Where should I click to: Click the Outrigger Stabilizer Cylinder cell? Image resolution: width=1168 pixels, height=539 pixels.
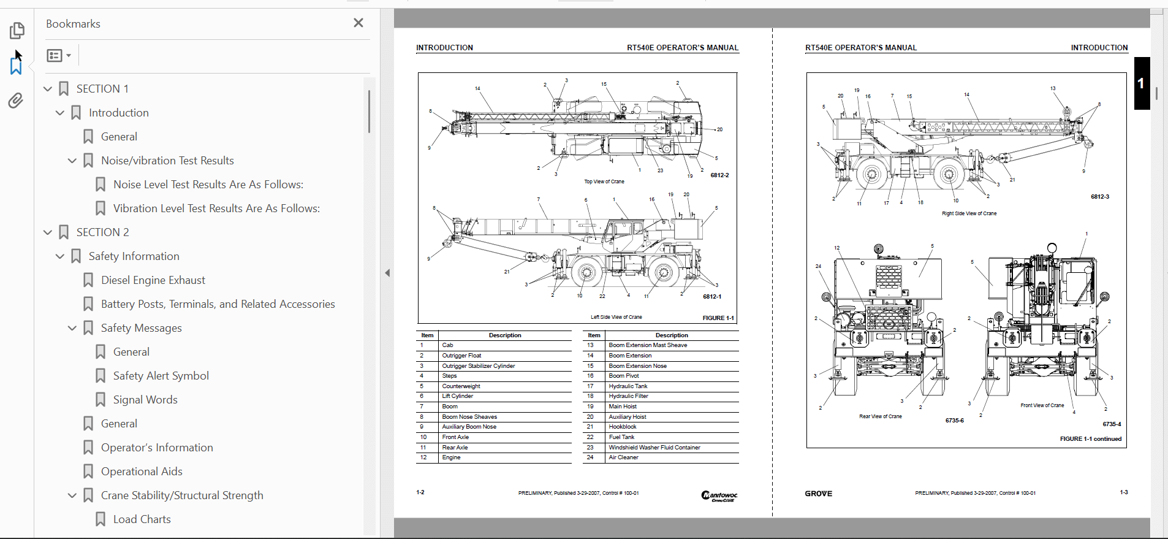tap(506, 366)
